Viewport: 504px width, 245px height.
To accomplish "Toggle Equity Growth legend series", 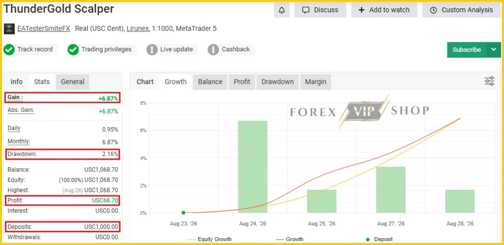I will (210, 239).
